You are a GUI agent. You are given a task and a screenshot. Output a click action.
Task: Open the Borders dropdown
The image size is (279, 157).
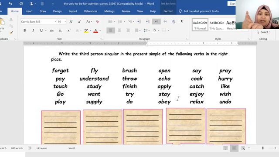pyautogui.click(x=168, y=31)
